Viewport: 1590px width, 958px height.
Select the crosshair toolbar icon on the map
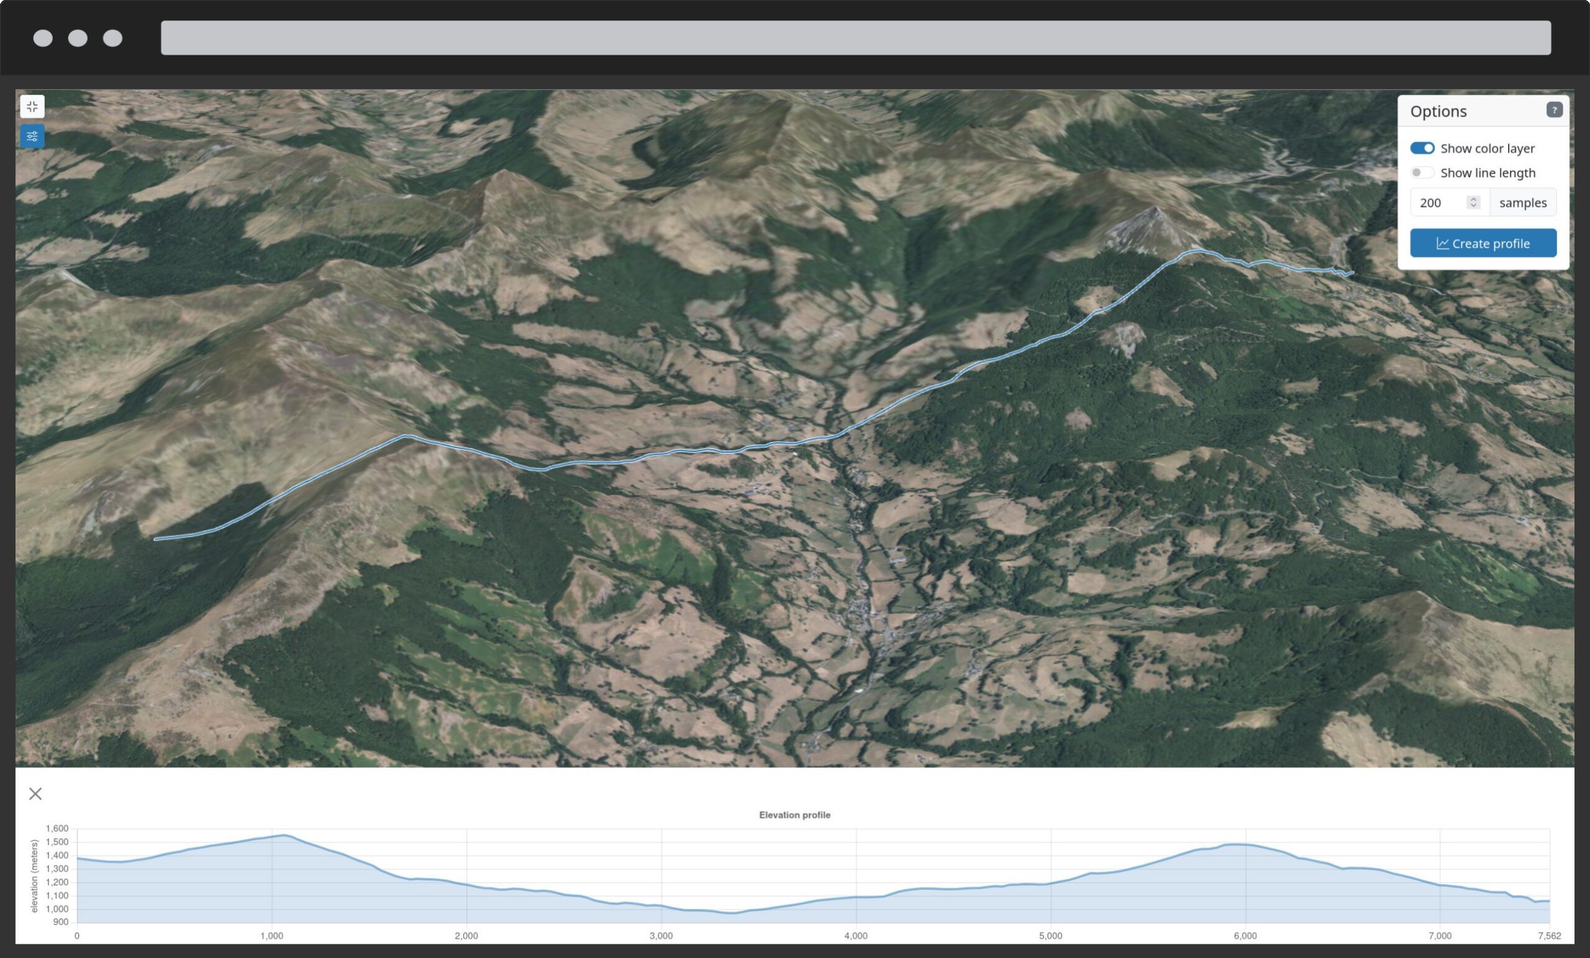(x=32, y=106)
